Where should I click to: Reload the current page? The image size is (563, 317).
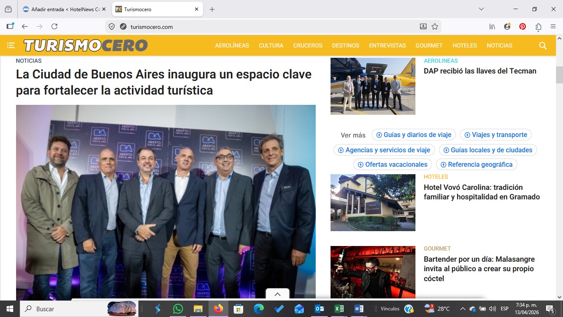click(54, 26)
